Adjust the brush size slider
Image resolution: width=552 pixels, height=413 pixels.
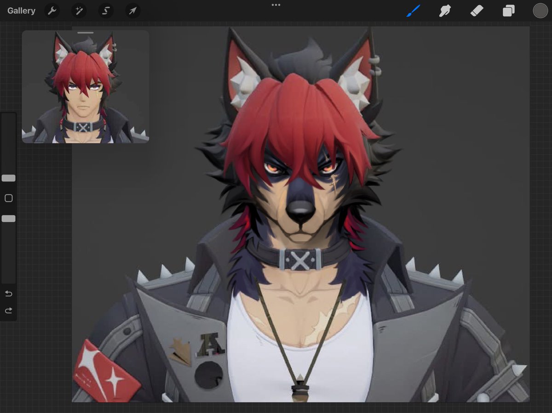click(x=8, y=178)
